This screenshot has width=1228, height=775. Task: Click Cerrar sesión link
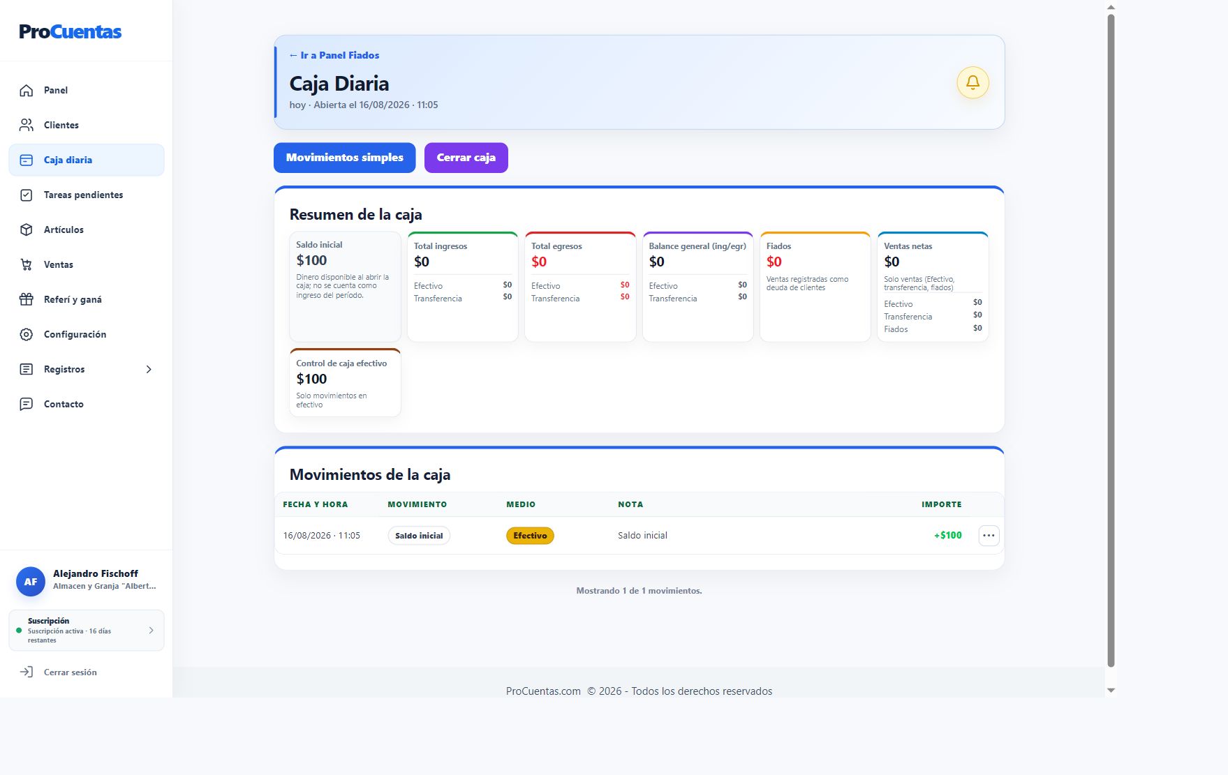click(71, 672)
